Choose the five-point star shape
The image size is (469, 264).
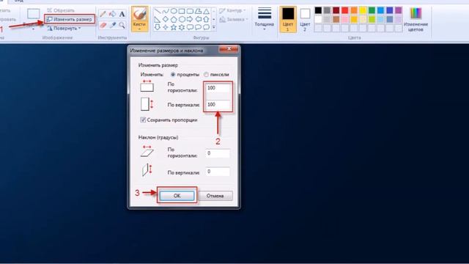coord(174,27)
